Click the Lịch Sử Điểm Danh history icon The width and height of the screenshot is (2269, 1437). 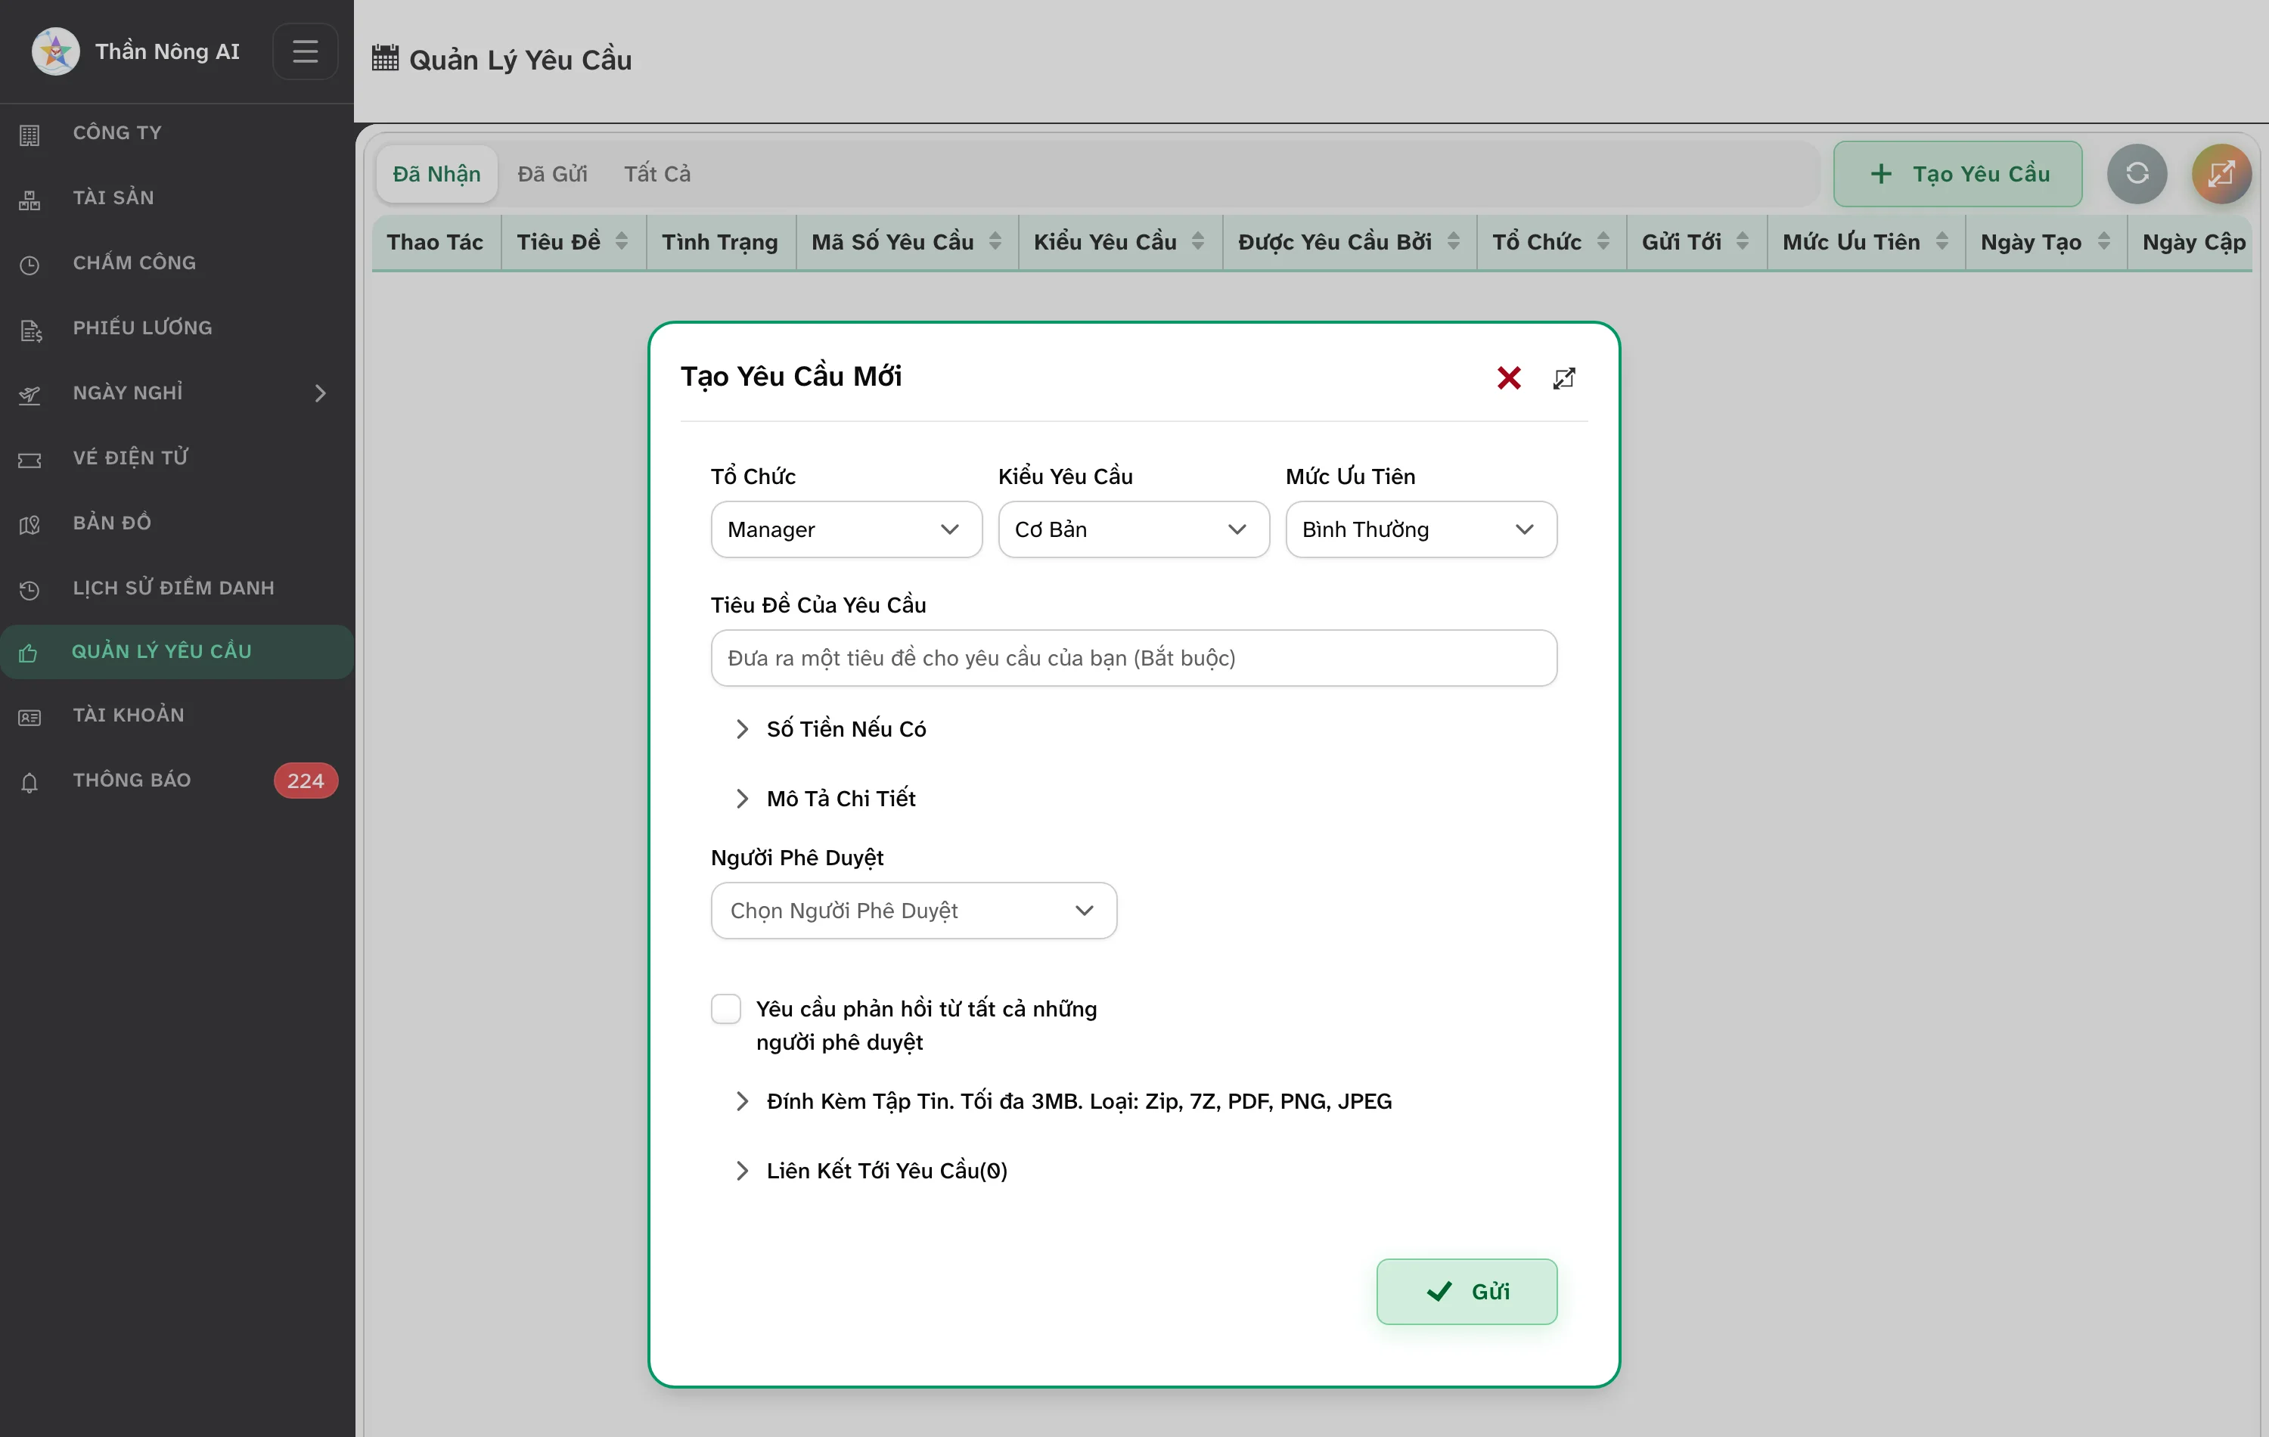point(29,590)
